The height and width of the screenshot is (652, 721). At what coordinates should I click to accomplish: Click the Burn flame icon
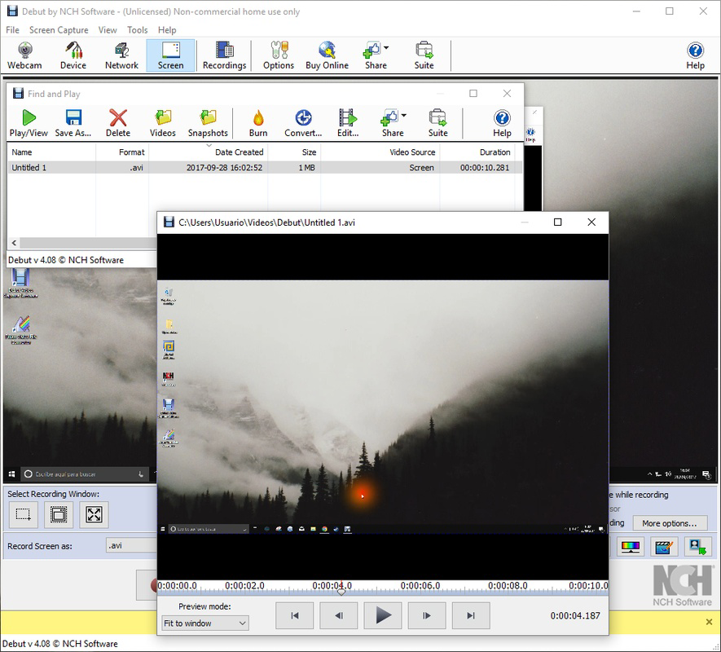point(258,123)
